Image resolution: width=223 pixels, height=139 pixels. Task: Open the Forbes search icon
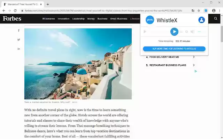(x=216, y=18)
